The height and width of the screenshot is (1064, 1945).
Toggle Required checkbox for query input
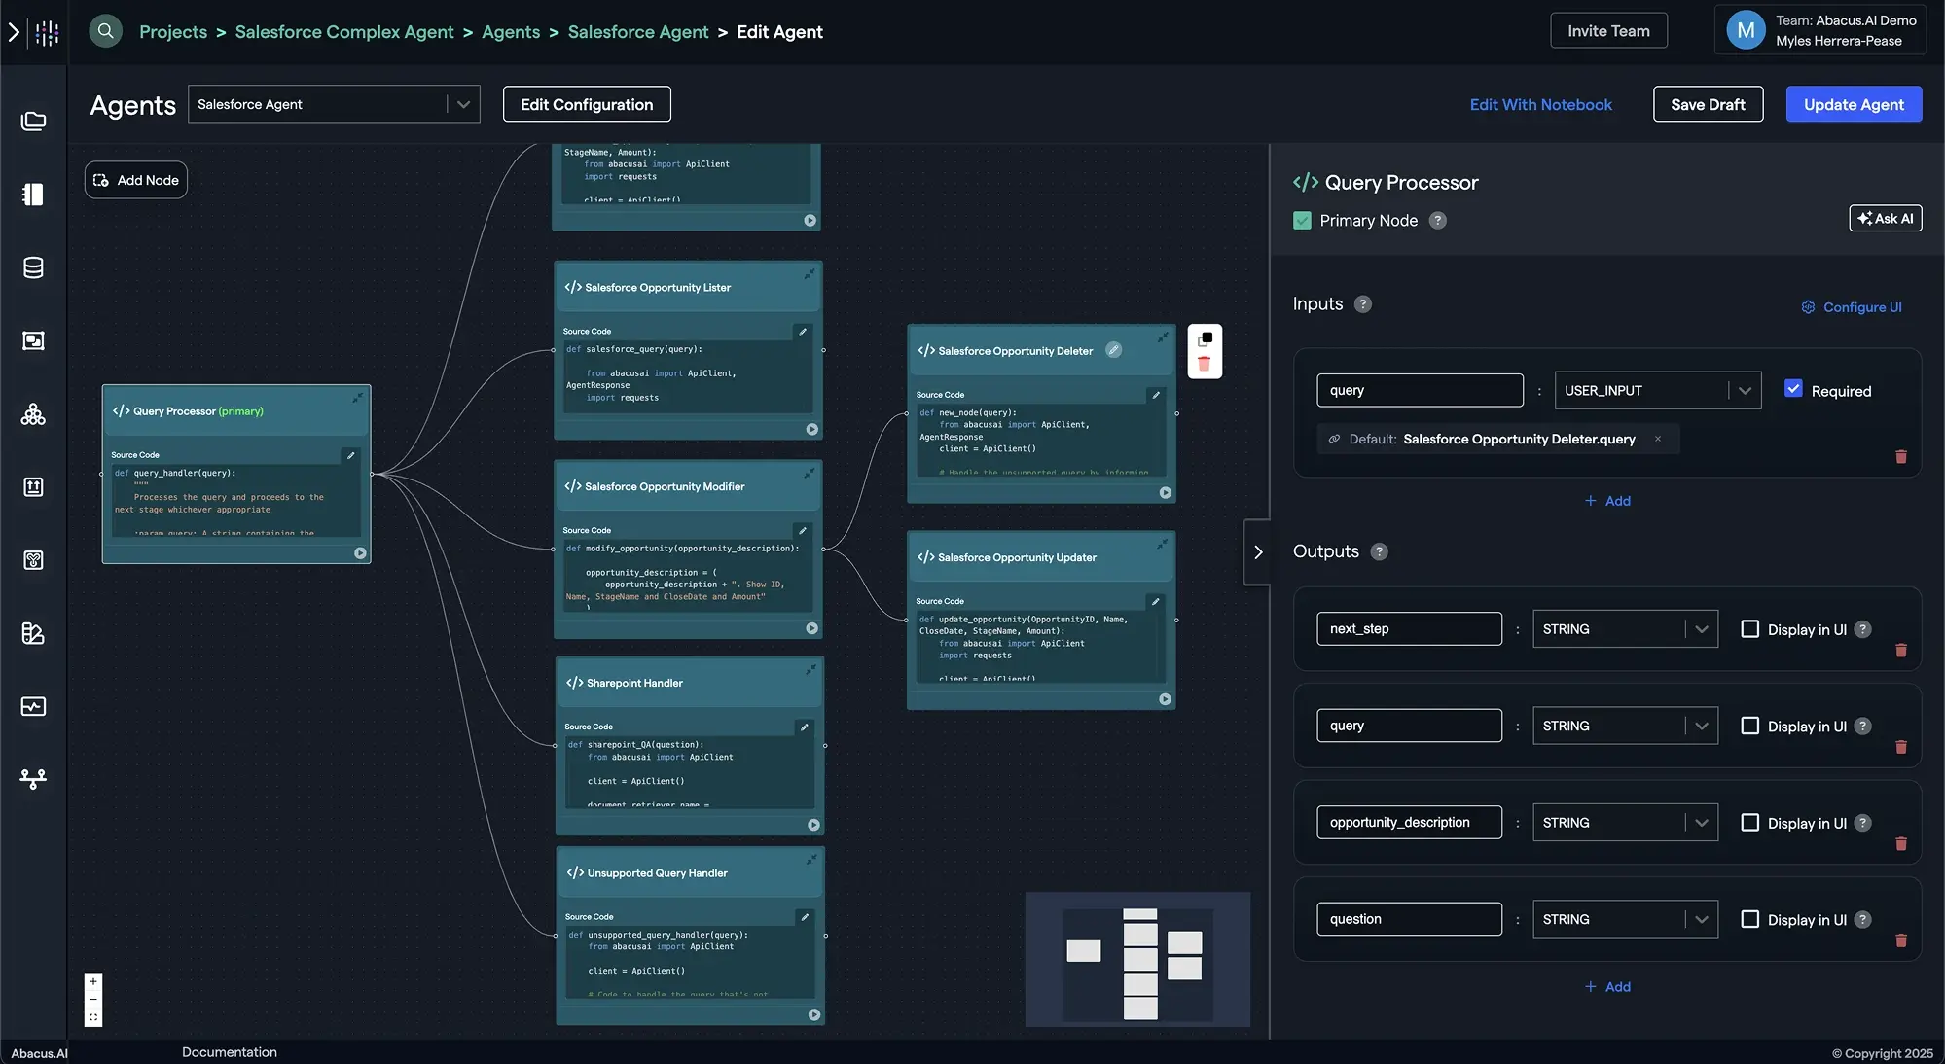pyautogui.click(x=1793, y=388)
